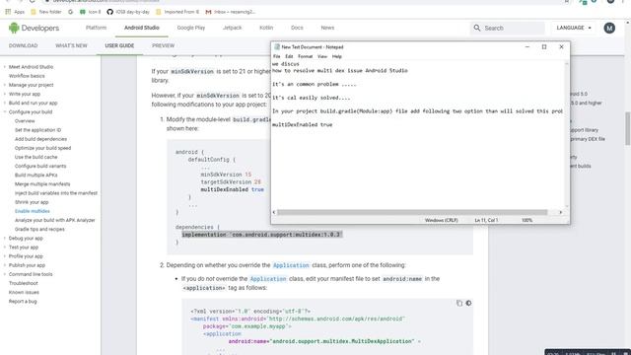This screenshot has height=355, width=631.
Task: Collapse Configure your build section
Action: click(5, 111)
